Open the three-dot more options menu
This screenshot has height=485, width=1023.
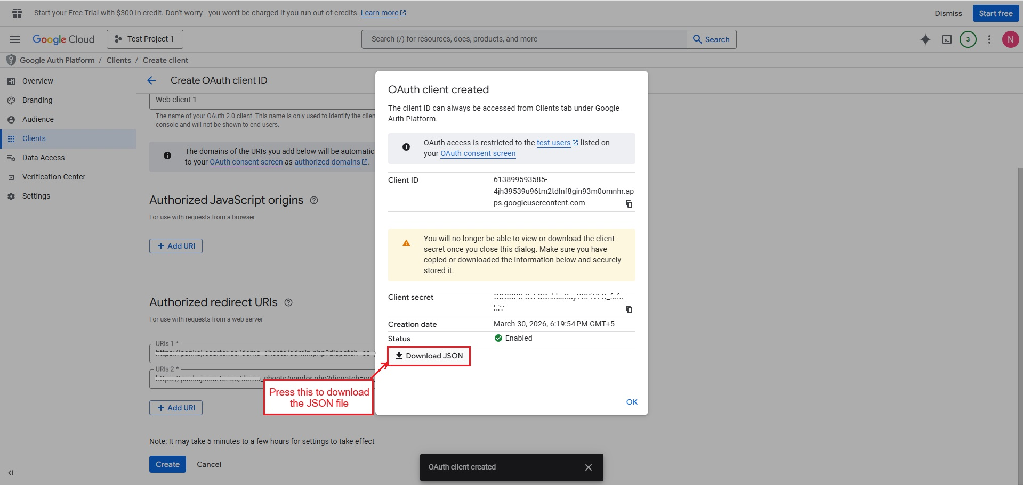click(989, 39)
